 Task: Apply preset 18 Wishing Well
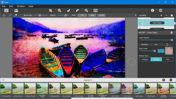(18, 89)
